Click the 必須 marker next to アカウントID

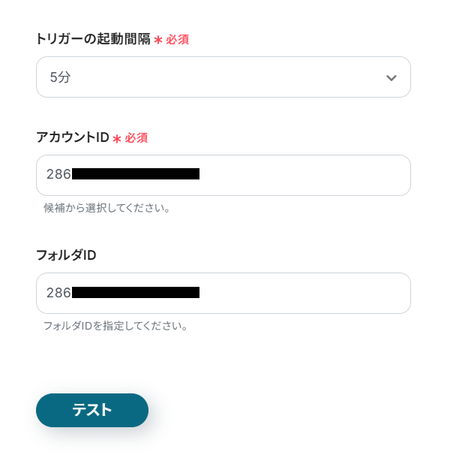pyautogui.click(x=136, y=138)
